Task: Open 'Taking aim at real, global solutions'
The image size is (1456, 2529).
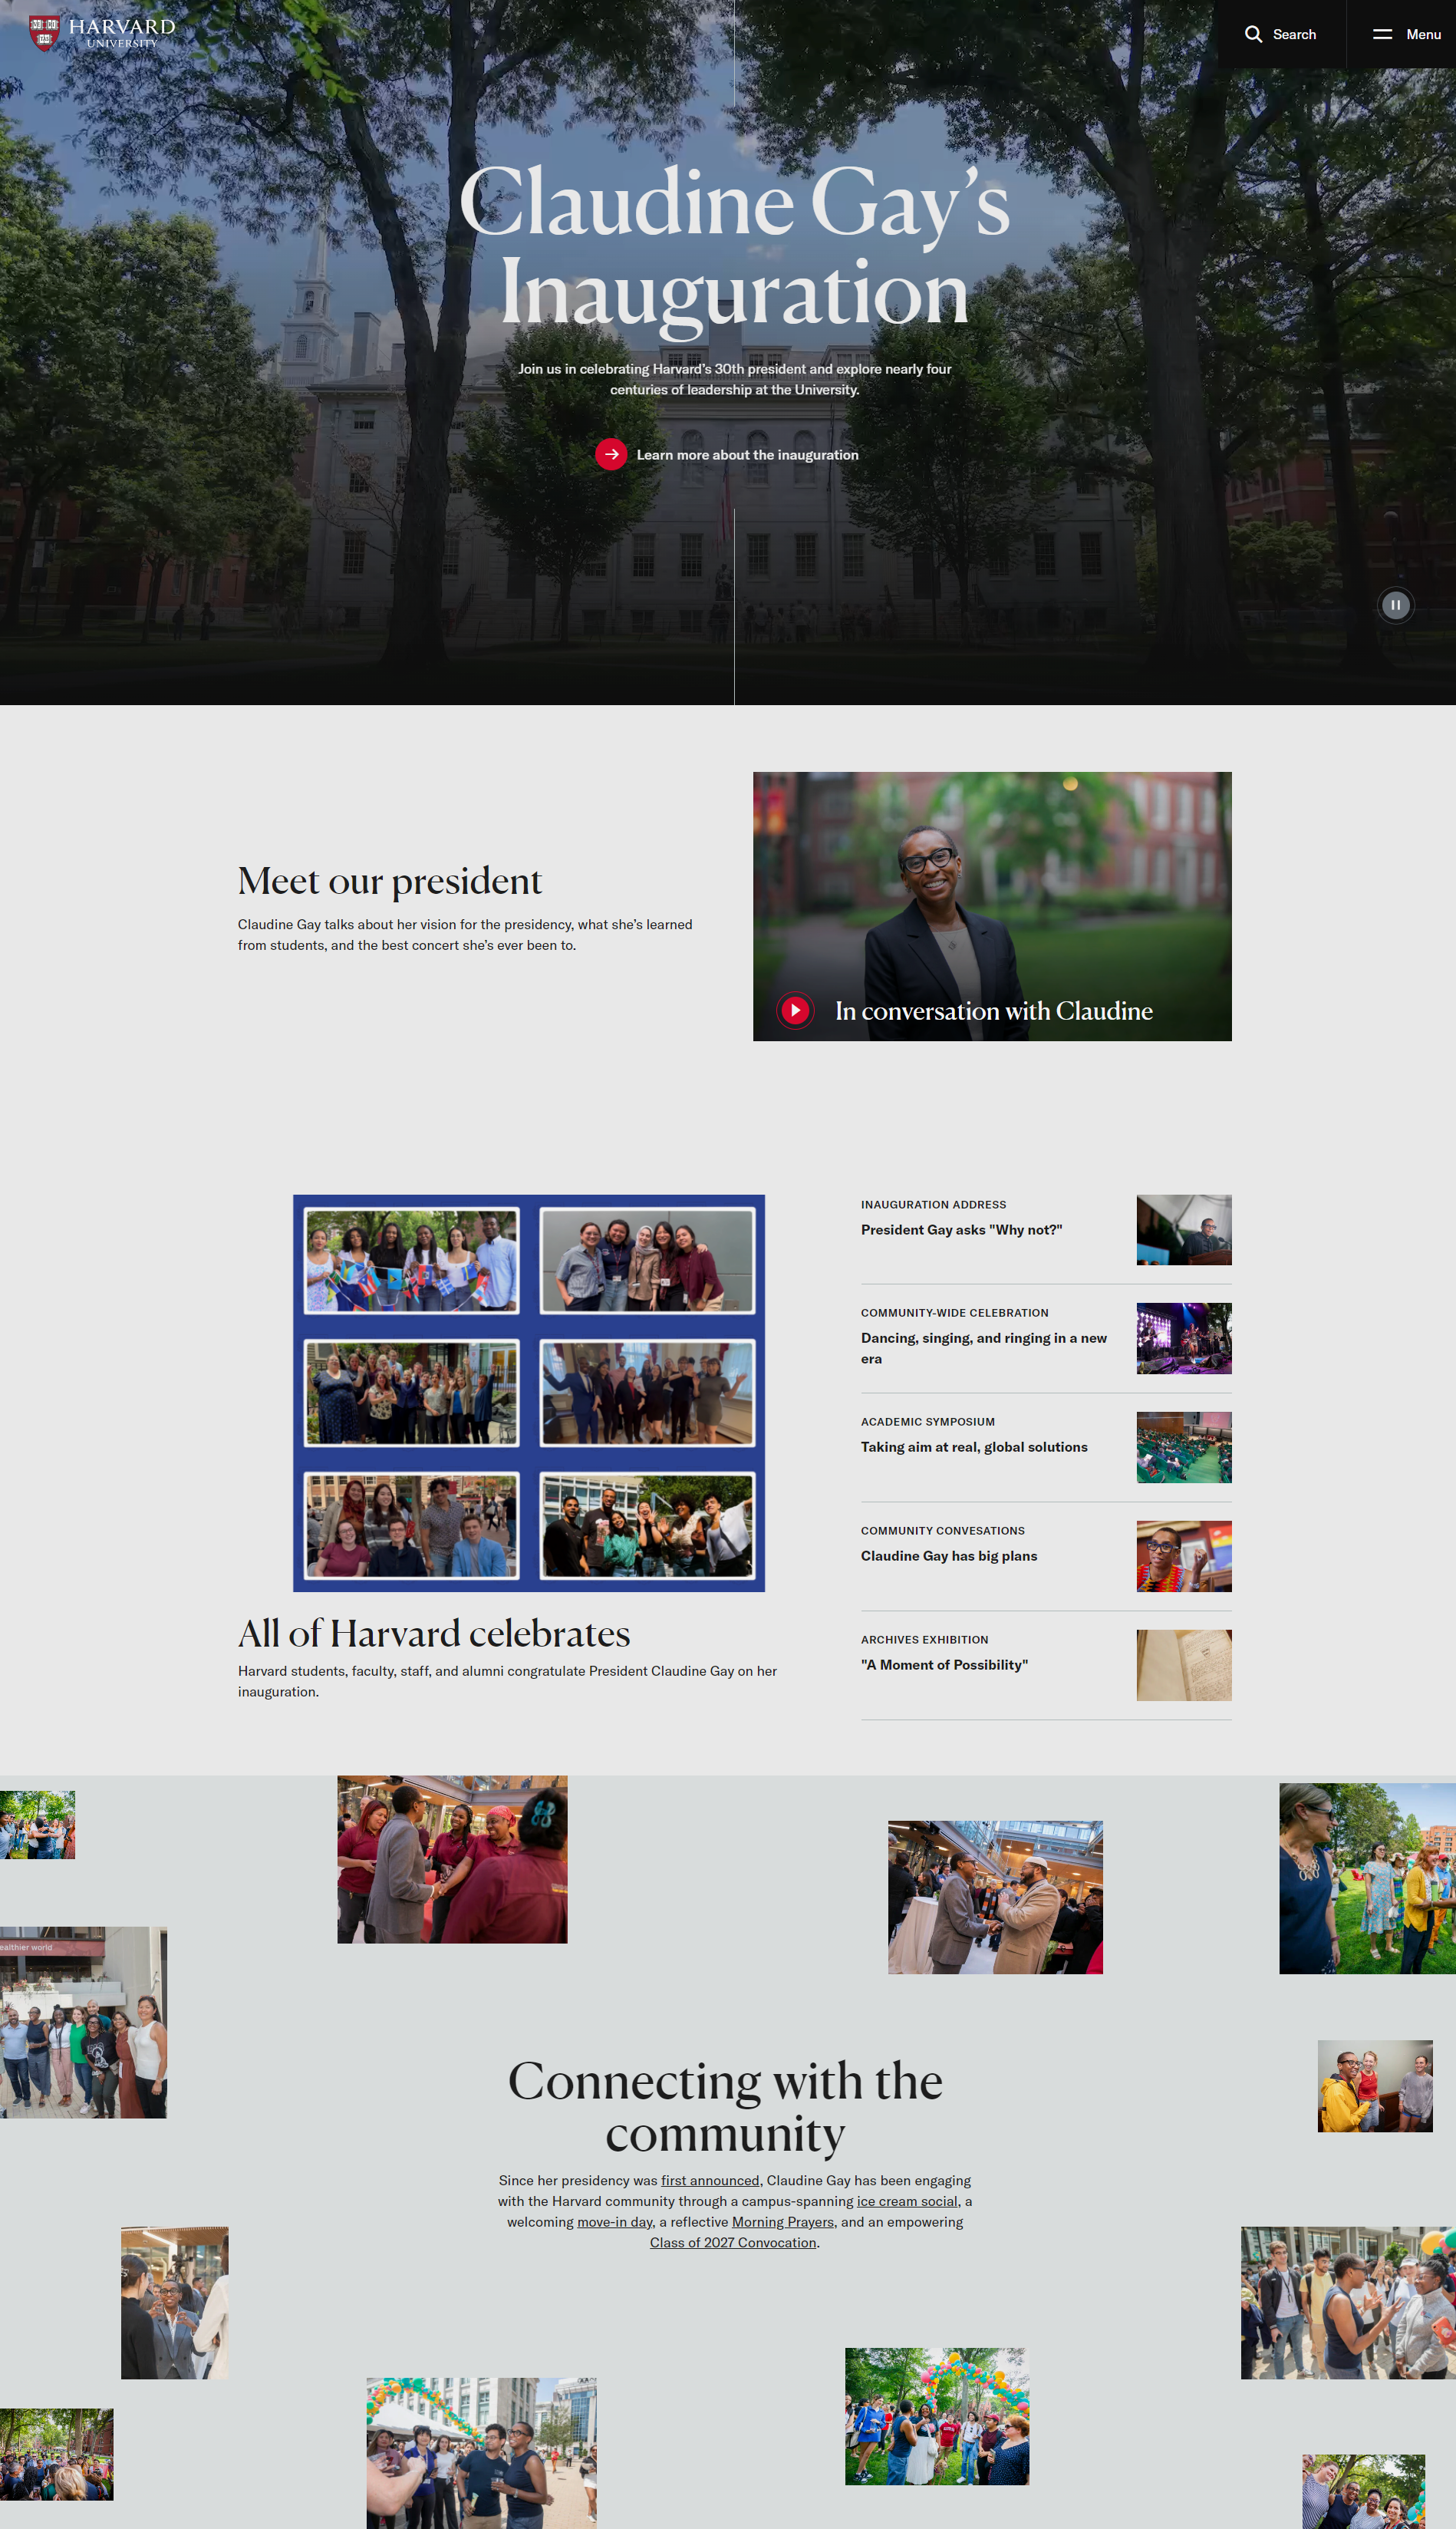Action: point(974,1447)
